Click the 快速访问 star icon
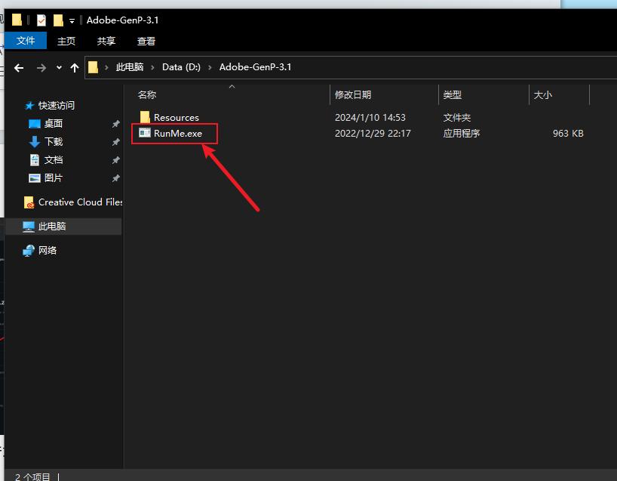 (29, 106)
